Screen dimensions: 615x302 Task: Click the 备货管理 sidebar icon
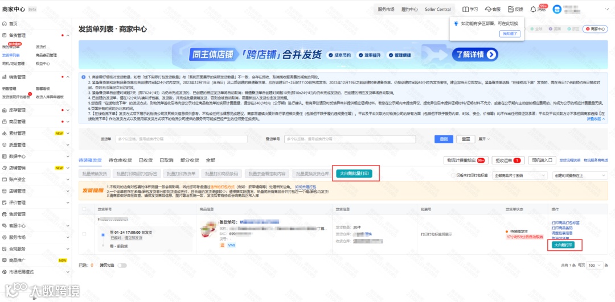tap(5, 35)
